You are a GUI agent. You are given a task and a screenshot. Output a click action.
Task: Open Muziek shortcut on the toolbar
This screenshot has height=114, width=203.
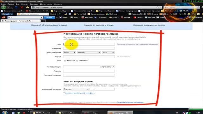click(x=126, y=17)
